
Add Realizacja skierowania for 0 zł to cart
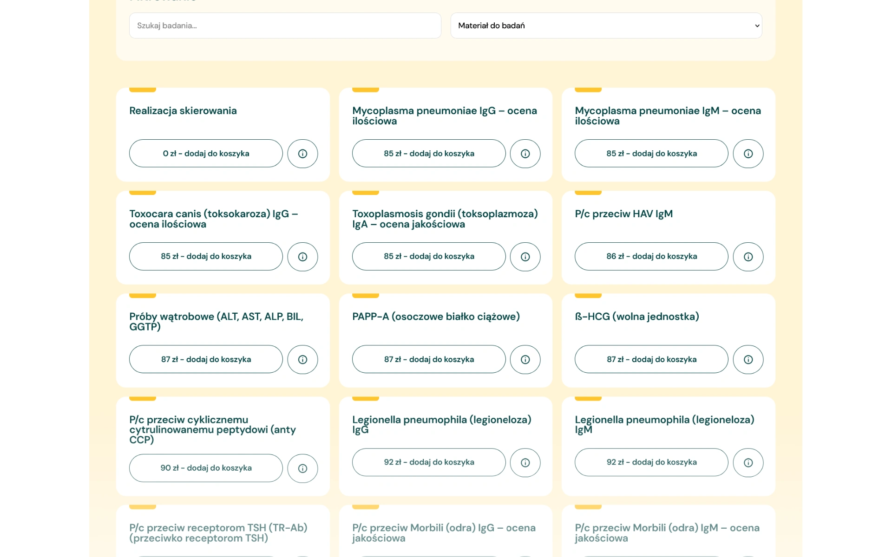click(x=206, y=154)
